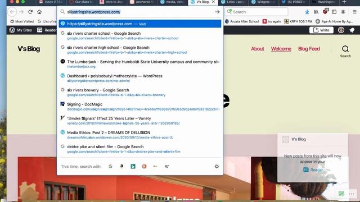
Task: Open the WordPress profile avatar
Action: [x=341, y=30]
